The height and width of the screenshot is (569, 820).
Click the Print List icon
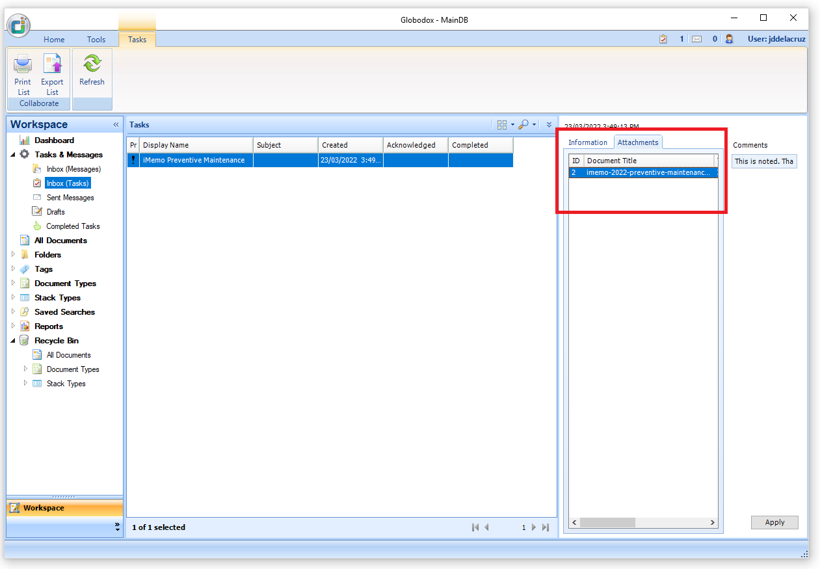[x=23, y=64]
